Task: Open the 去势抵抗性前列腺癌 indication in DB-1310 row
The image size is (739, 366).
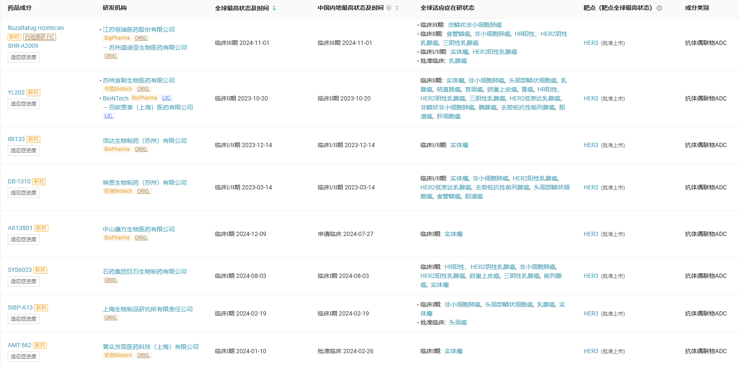Action: pos(502,187)
